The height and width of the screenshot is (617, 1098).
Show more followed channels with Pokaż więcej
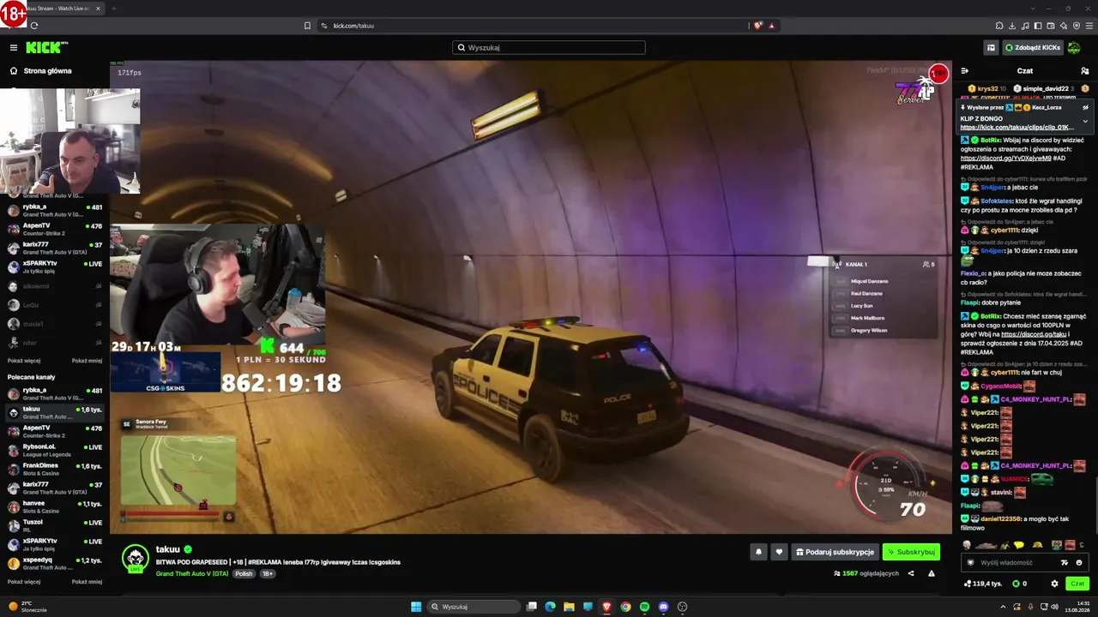point(24,361)
